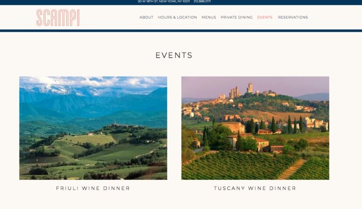Go to Hours & Location
This screenshot has width=362, height=209.
(x=177, y=17)
